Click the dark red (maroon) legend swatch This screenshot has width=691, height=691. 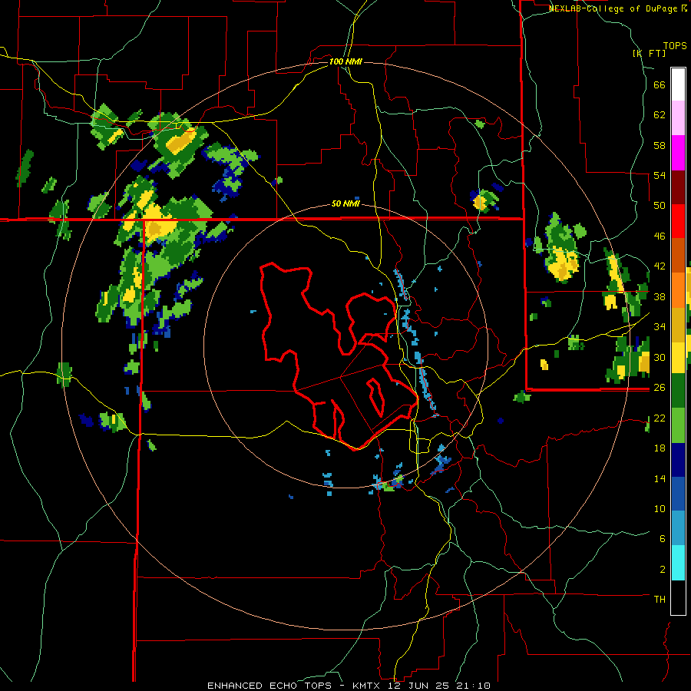click(678, 187)
